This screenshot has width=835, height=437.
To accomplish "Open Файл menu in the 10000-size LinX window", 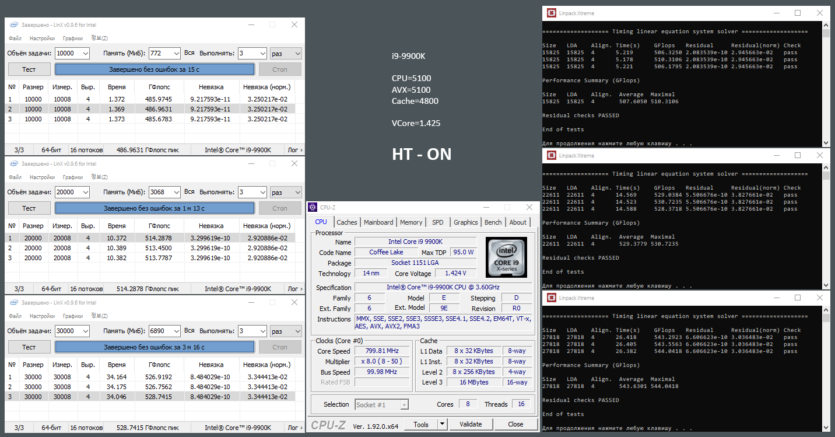I will click(x=15, y=39).
